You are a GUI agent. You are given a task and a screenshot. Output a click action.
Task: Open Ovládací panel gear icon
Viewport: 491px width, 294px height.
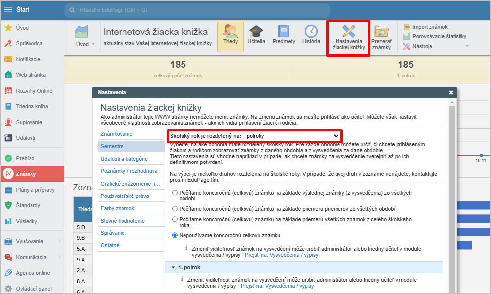[8, 289]
